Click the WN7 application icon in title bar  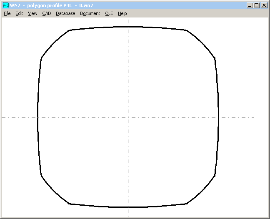(x=5, y=5)
